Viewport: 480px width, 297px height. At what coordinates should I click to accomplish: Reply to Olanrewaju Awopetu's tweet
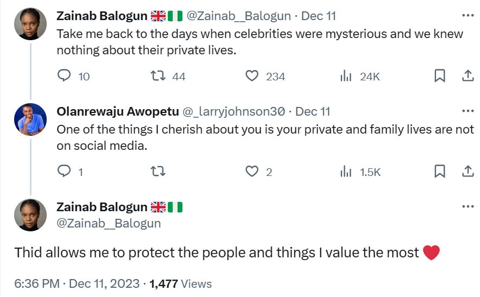click(x=65, y=172)
